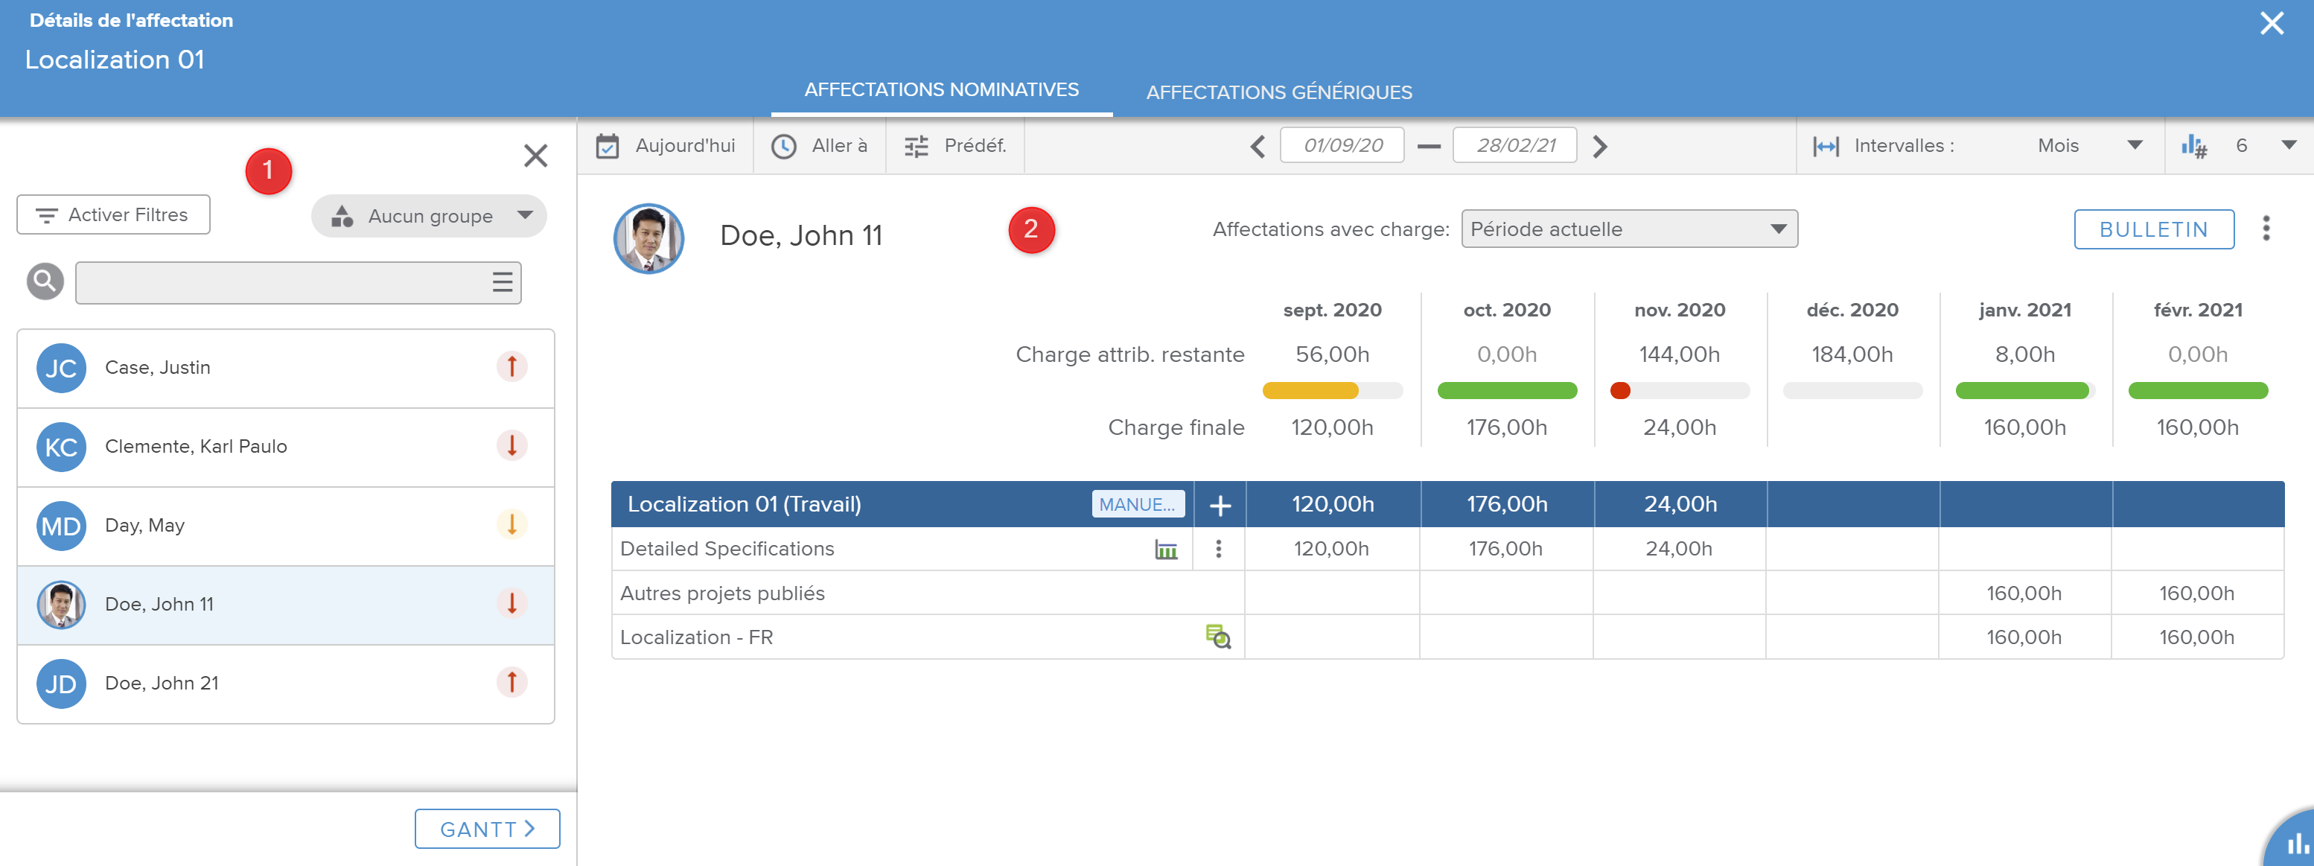Click the Aller à clock icon

[x=783, y=145]
